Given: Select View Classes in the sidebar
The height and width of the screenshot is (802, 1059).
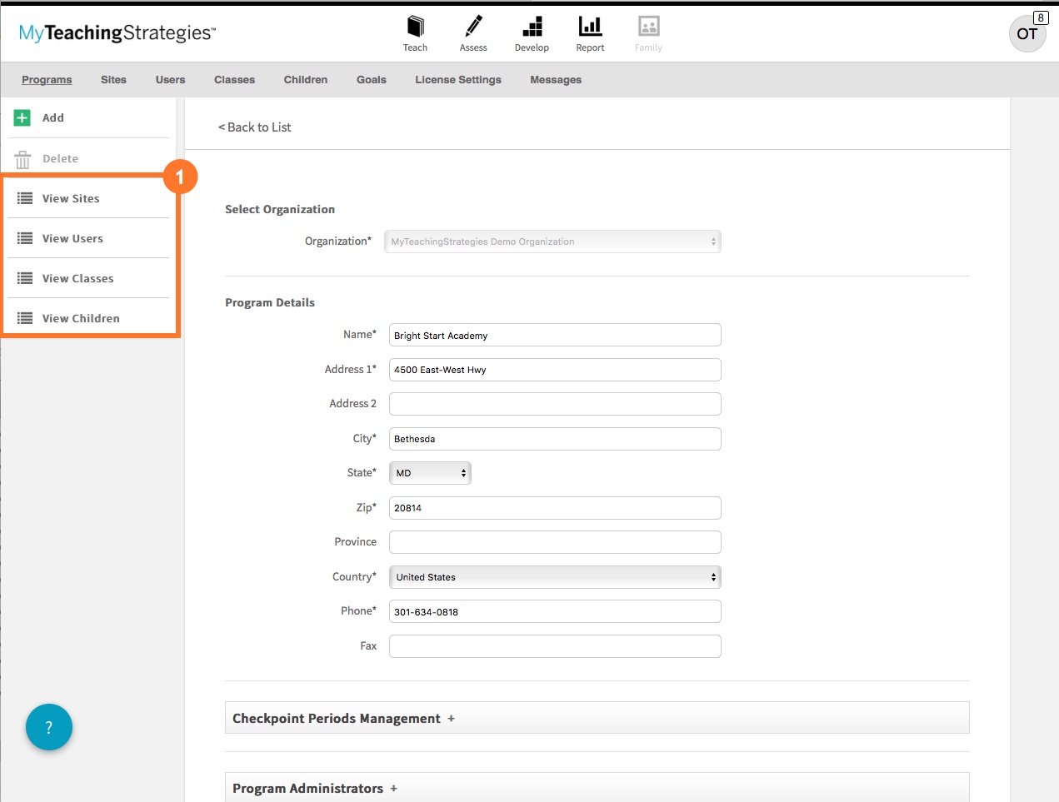Looking at the screenshot, I should [x=77, y=278].
